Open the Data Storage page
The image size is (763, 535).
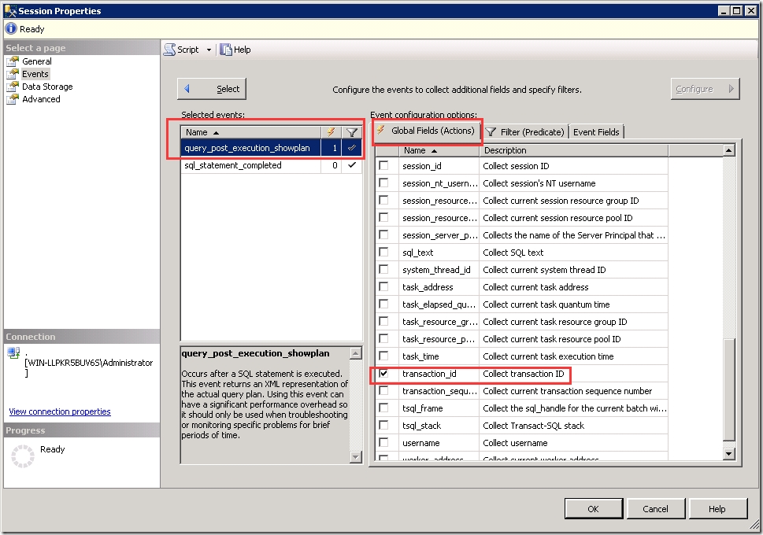click(x=47, y=87)
